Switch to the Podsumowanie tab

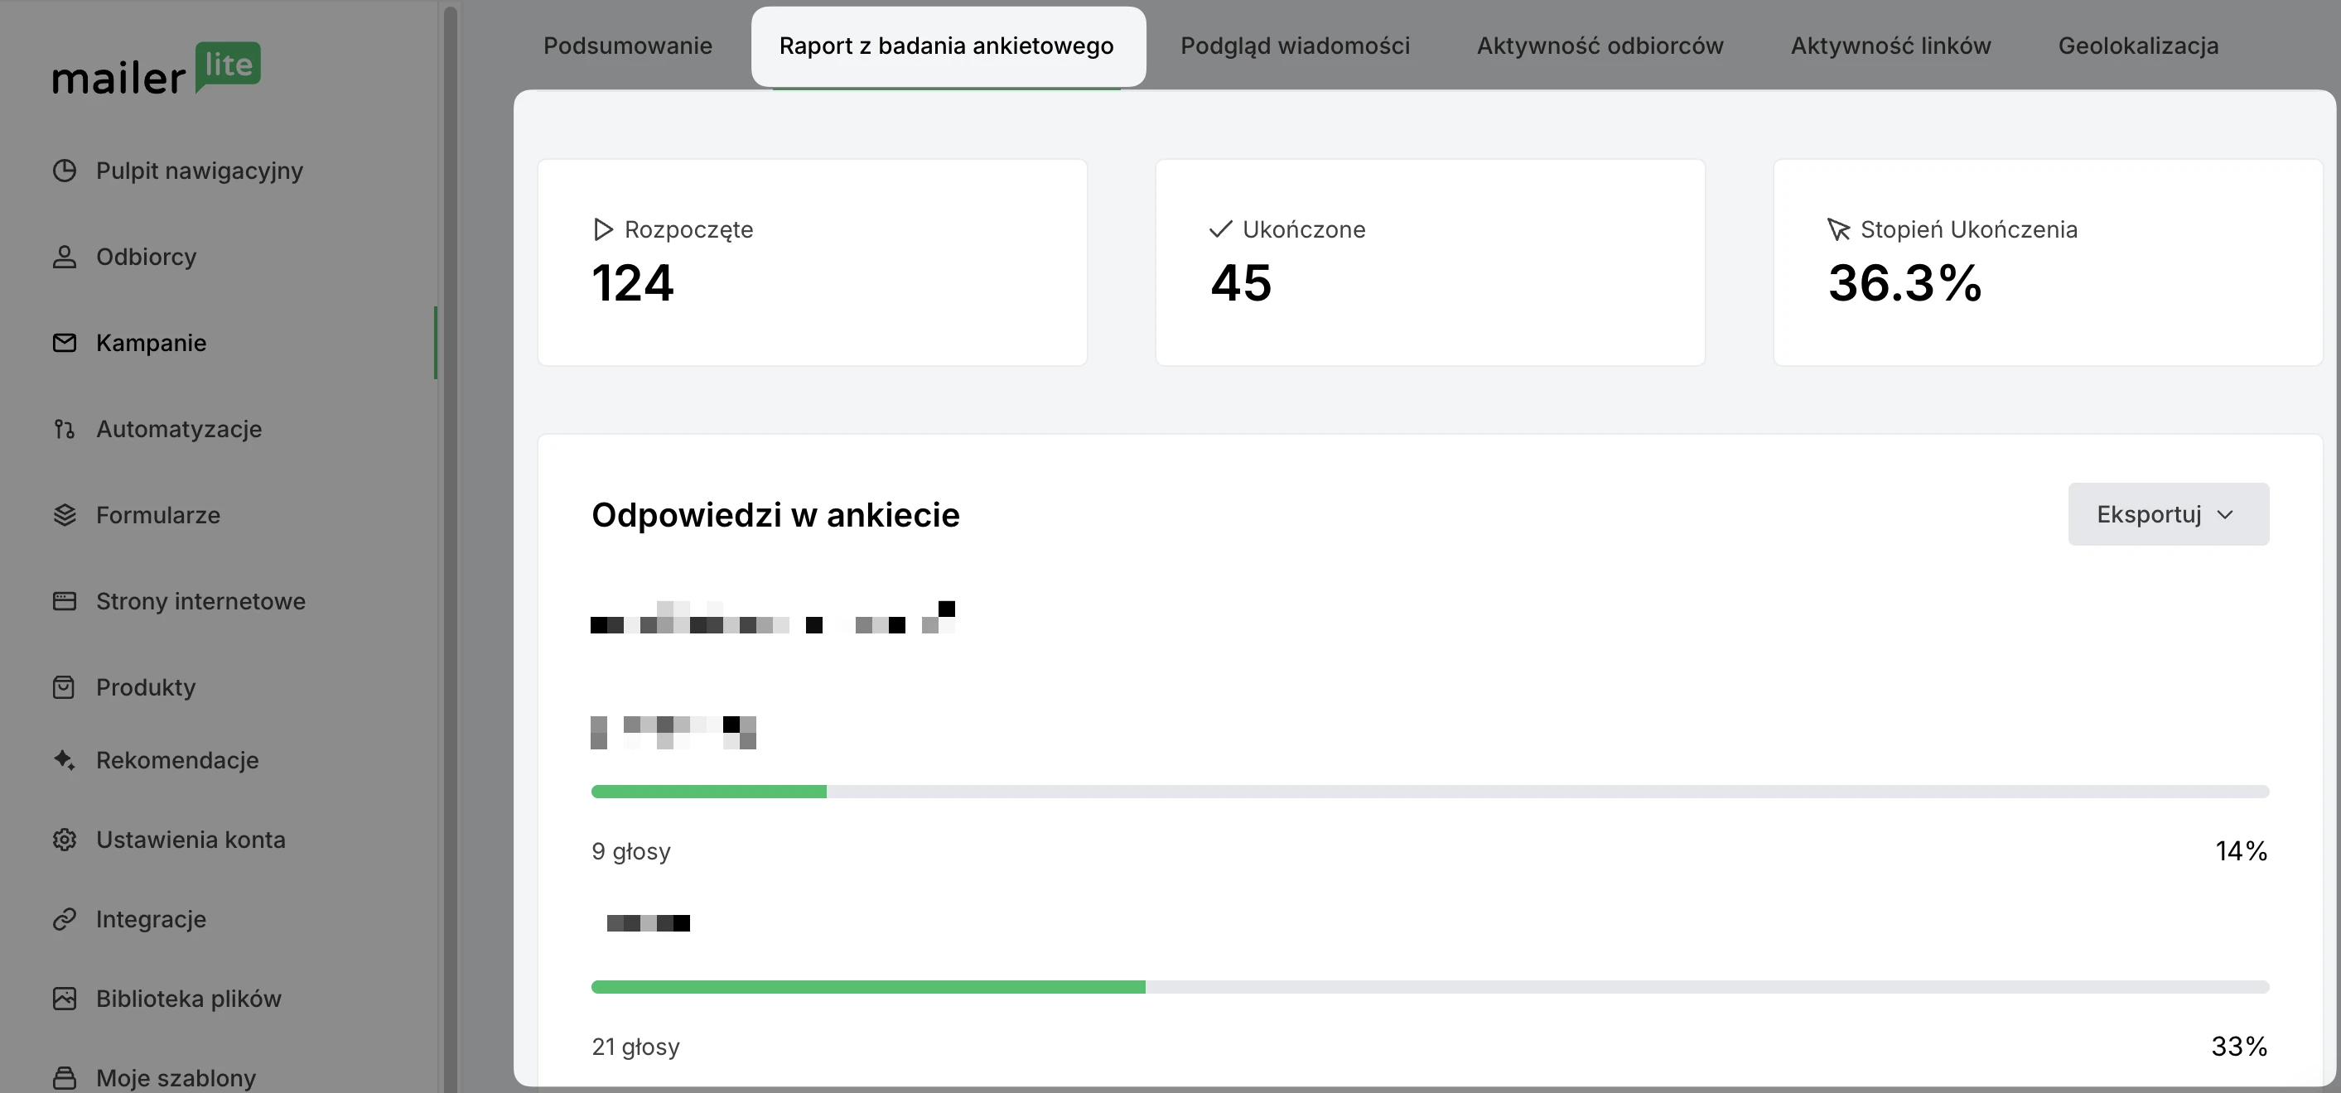(627, 46)
